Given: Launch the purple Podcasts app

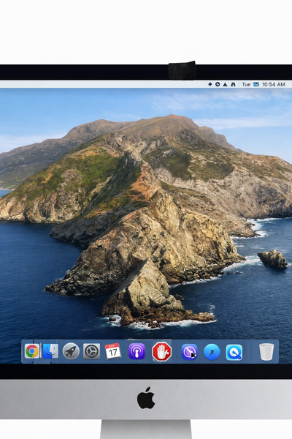Looking at the screenshot, I should pos(137,351).
